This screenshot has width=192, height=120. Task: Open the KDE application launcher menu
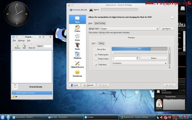pyautogui.click(x=2, y=117)
